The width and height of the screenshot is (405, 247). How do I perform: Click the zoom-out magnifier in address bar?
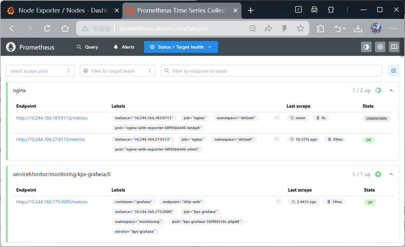point(253,29)
